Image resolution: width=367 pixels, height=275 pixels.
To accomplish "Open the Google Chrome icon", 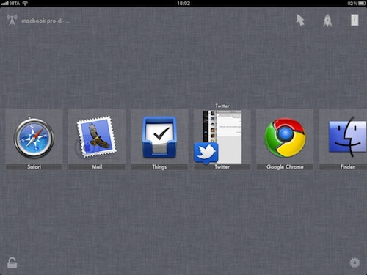I will pyautogui.click(x=285, y=138).
